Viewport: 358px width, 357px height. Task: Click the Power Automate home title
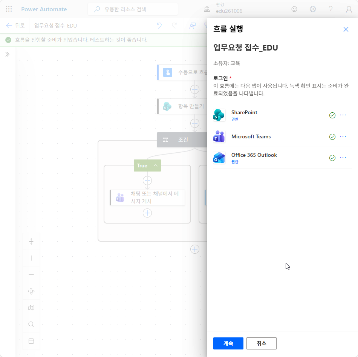44,9
